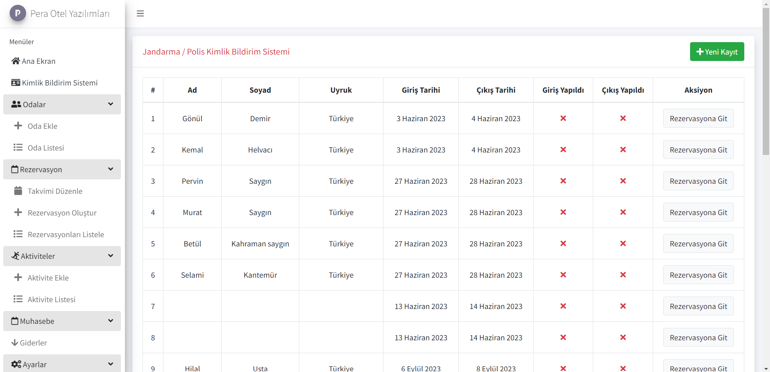Click the plus icon next to Oda Ekle
The image size is (770, 372).
coord(18,126)
